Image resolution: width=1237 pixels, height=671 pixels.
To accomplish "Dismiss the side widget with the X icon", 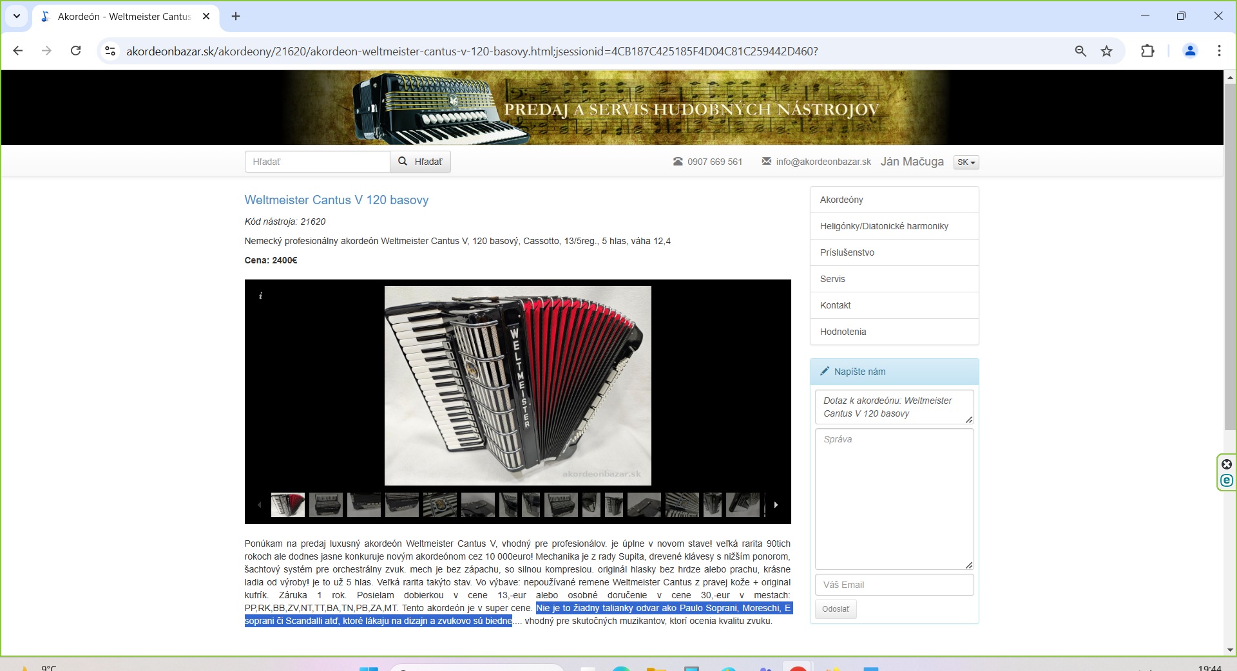I will (1227, 464).
